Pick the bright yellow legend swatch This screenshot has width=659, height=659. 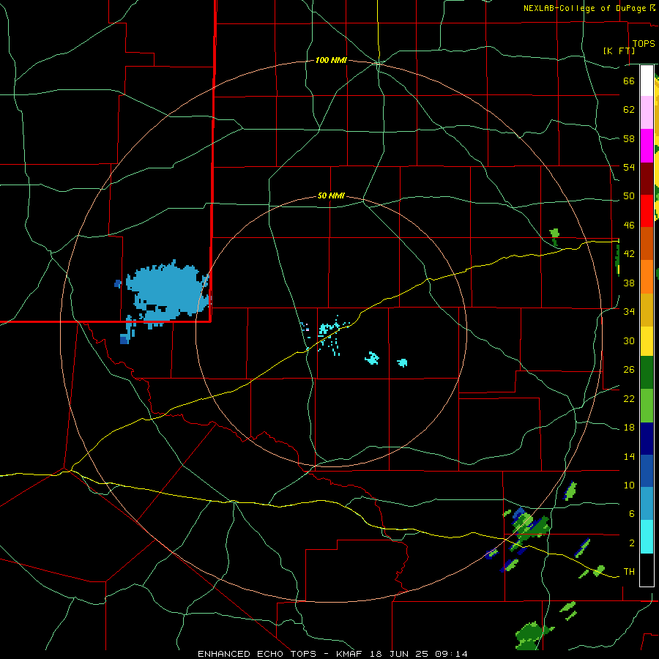(x=647, y=340)
